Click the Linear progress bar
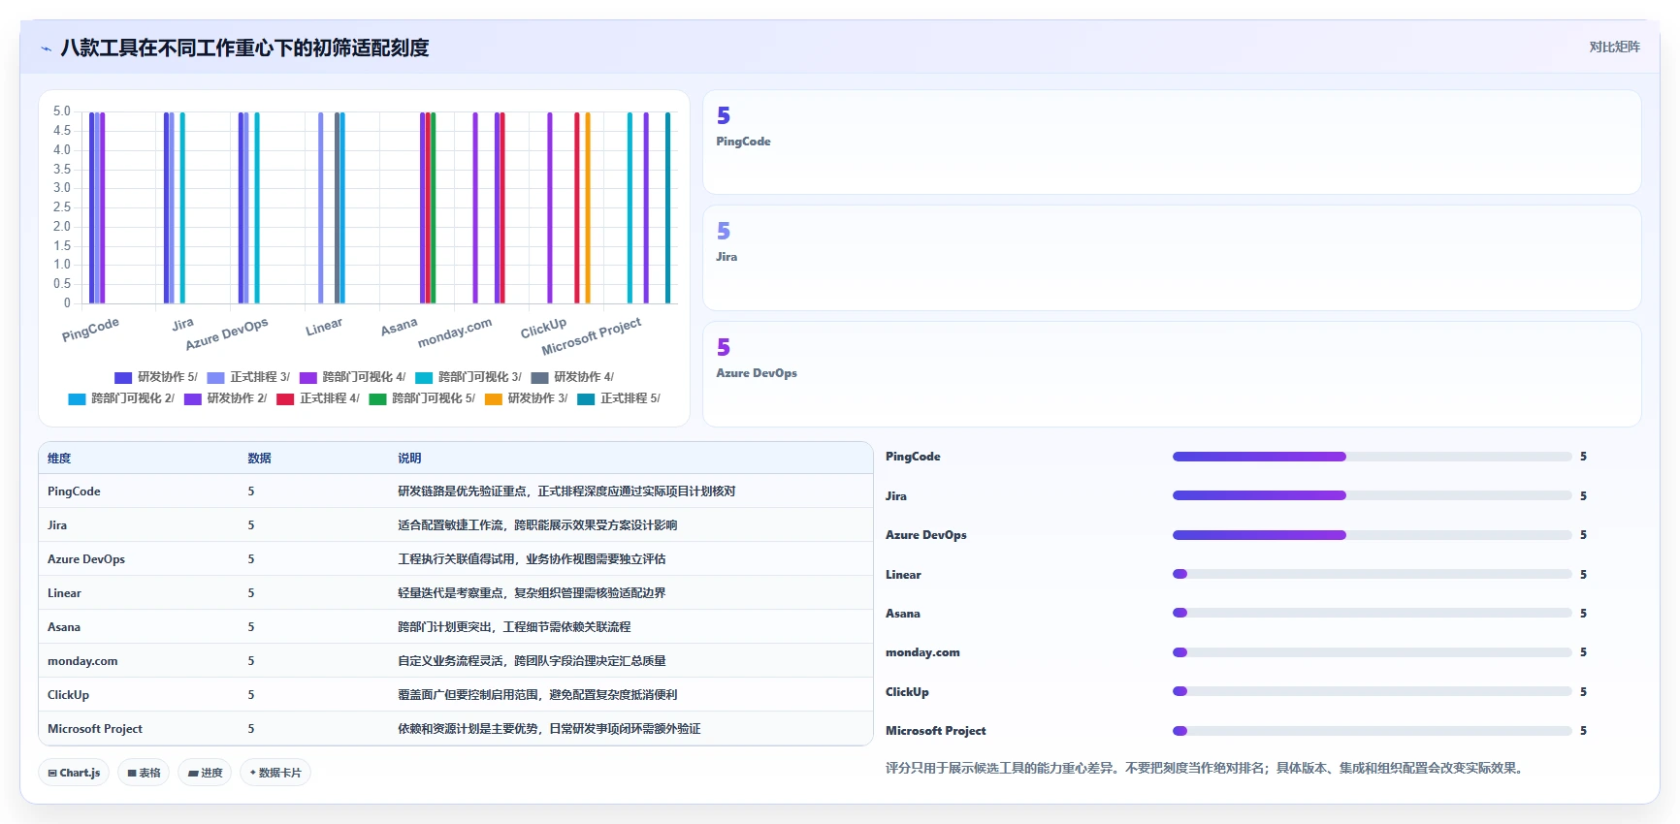 pos(1372,574)
